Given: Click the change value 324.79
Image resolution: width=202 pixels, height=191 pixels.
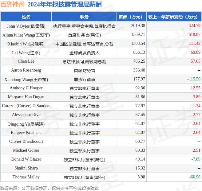Looking at the screenshot, I should tap(194, 25).
